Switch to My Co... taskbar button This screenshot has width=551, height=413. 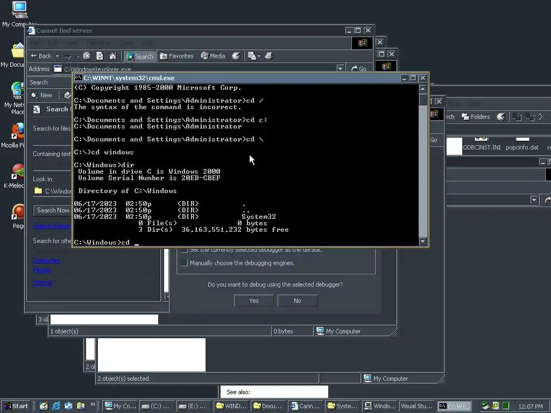pos(121,406)
